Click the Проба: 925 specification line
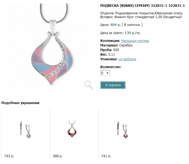Screen dimensions: 189x164 coord(110,50)
